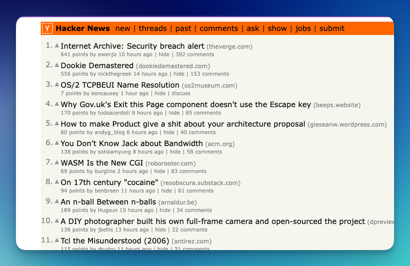Upvote WASM Is the New CGI story
This screenshot has height=266, width=410.
[57, 162]
